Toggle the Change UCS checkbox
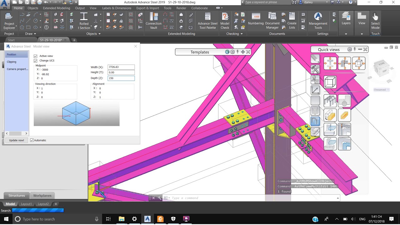Screen dimensions: 400x225 tap(35, 61)
